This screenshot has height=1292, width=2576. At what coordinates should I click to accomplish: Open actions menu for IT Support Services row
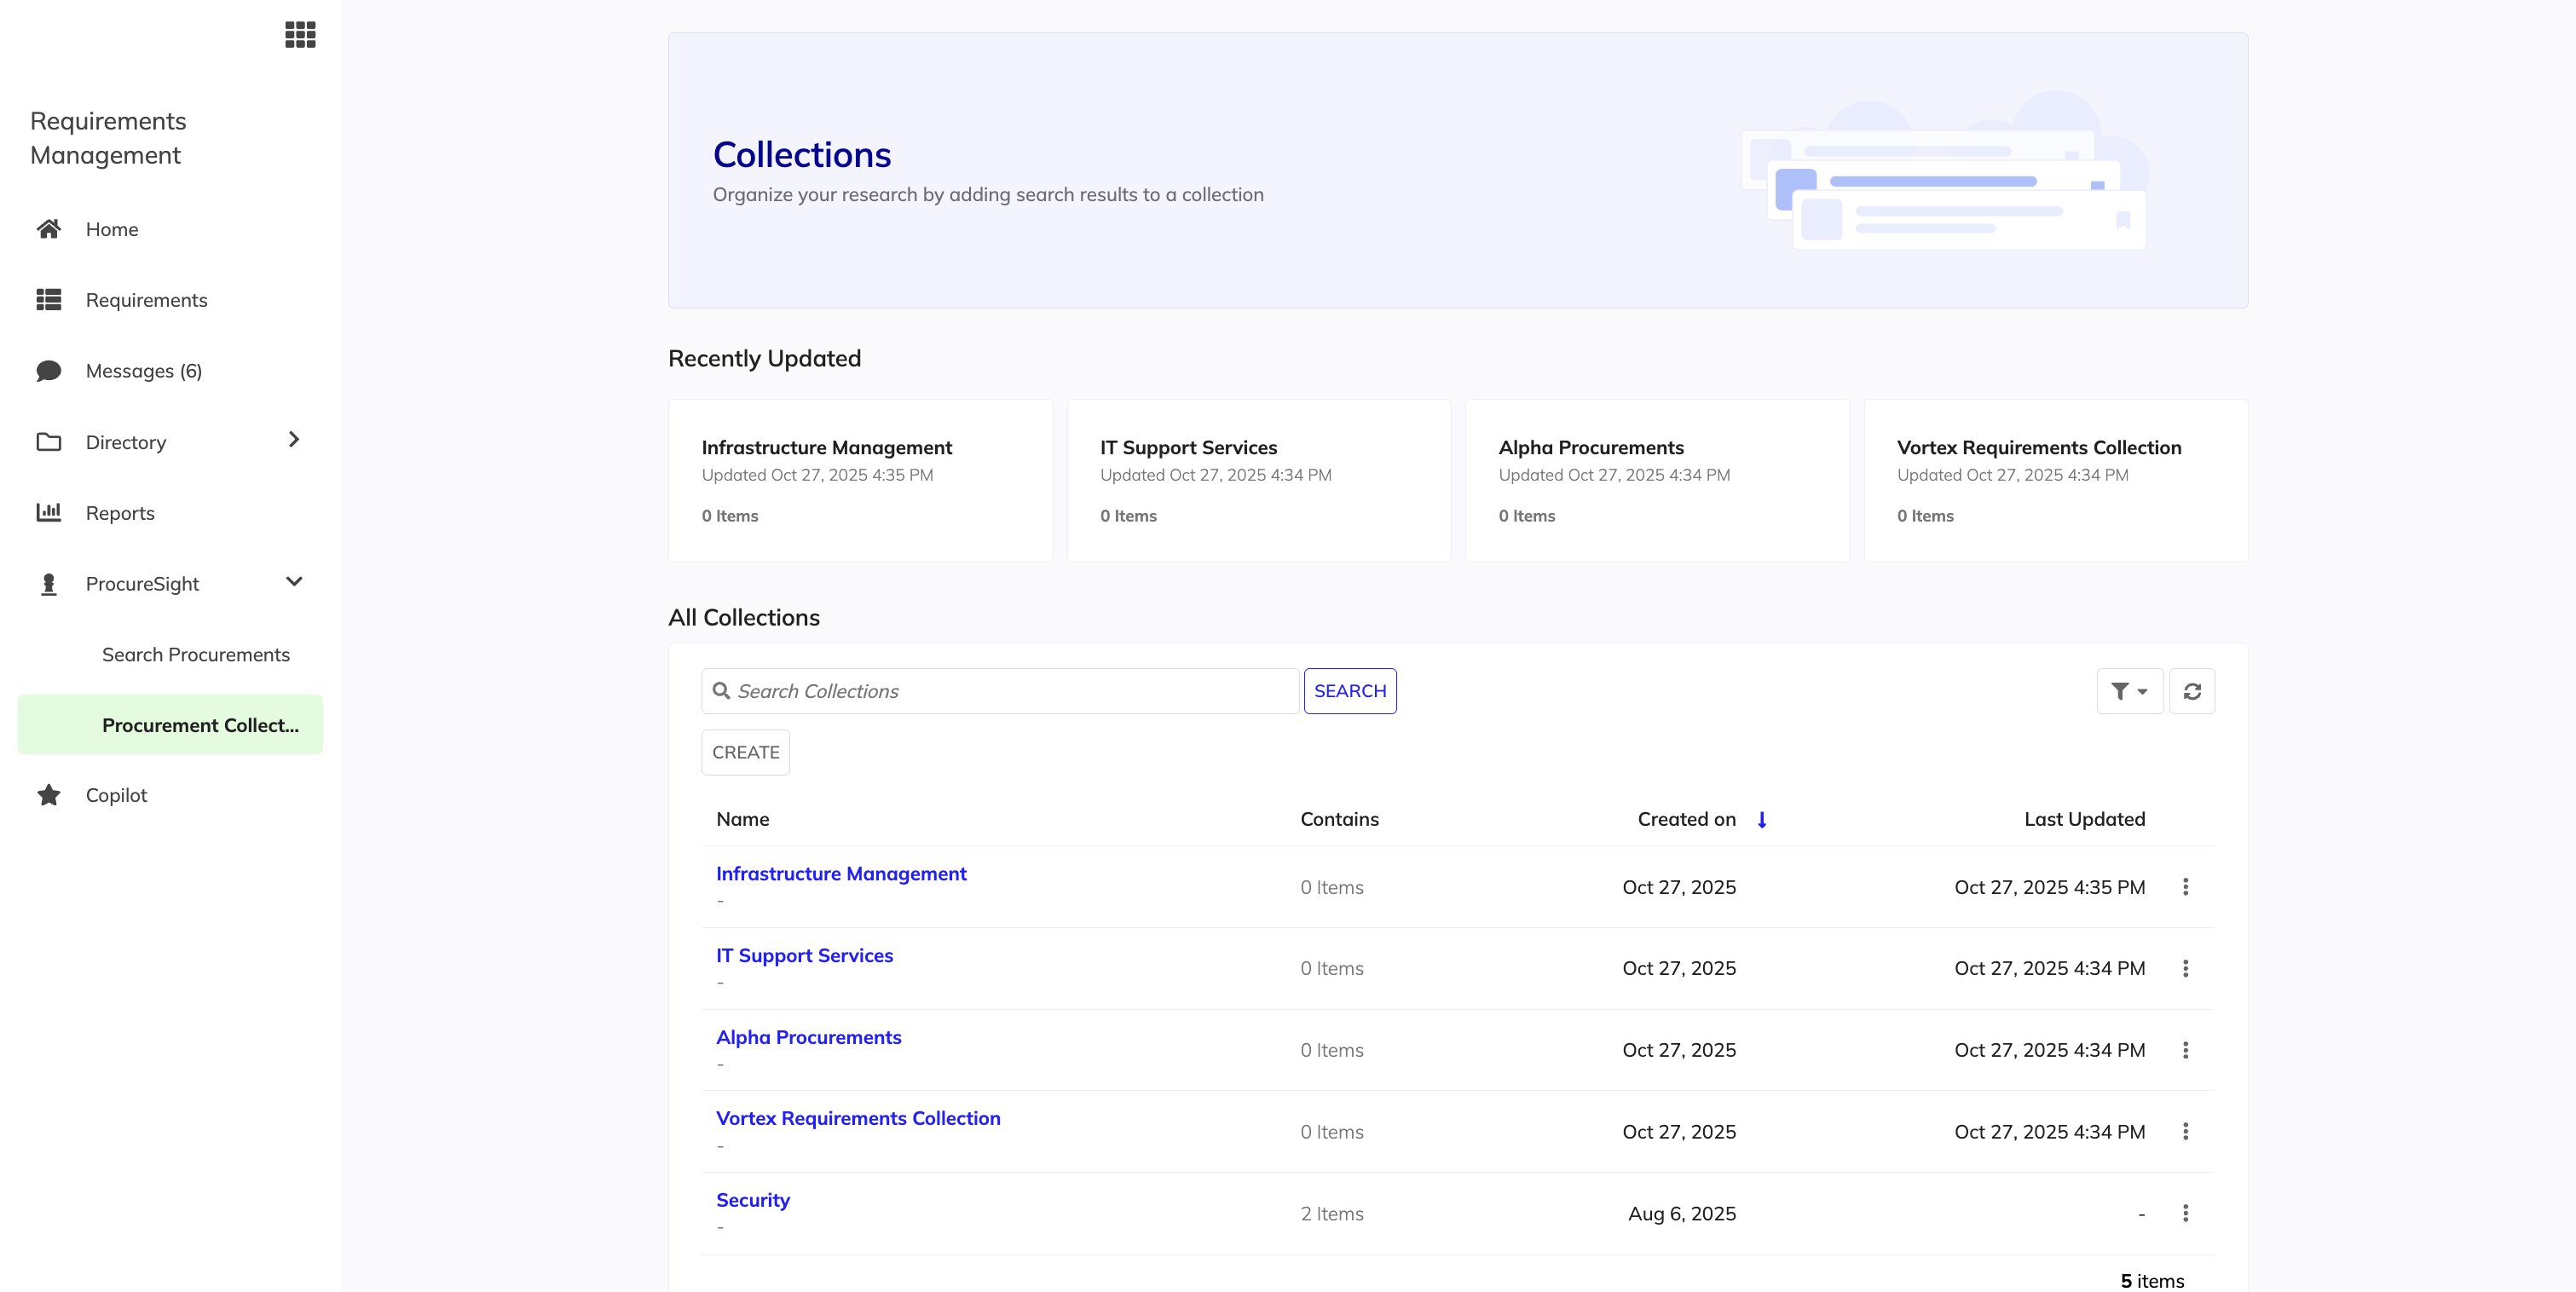click(x=2185, y=968)
